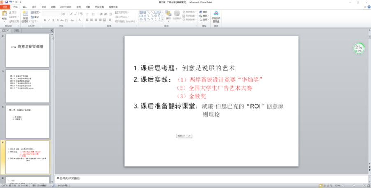This screenshot has width=371, height=188.
Task: Click the Reset (重设) slide button
Action: point(36,16)
